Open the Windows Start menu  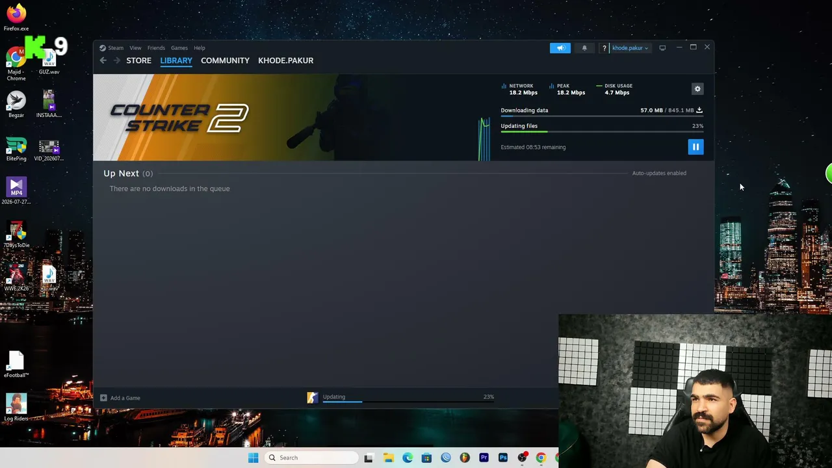tap(253, 458)
